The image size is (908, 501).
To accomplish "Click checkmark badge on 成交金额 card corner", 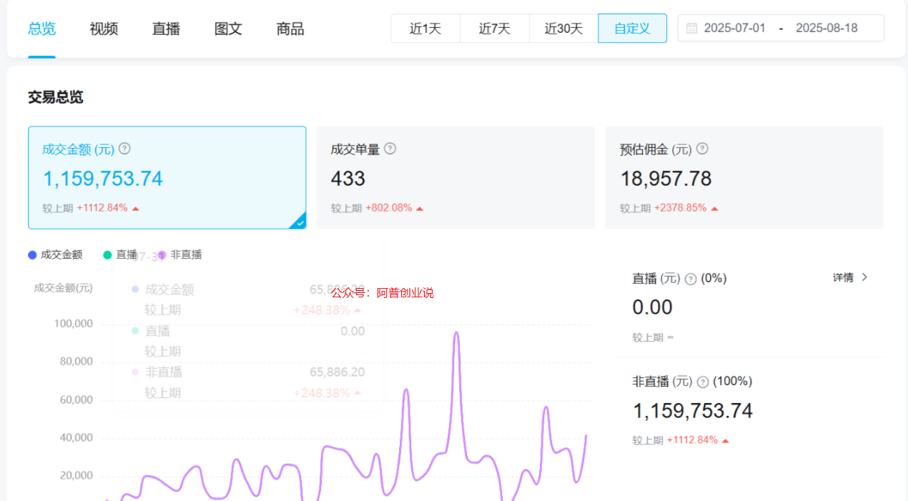I will pyautogui.click(x=300, y=223).
